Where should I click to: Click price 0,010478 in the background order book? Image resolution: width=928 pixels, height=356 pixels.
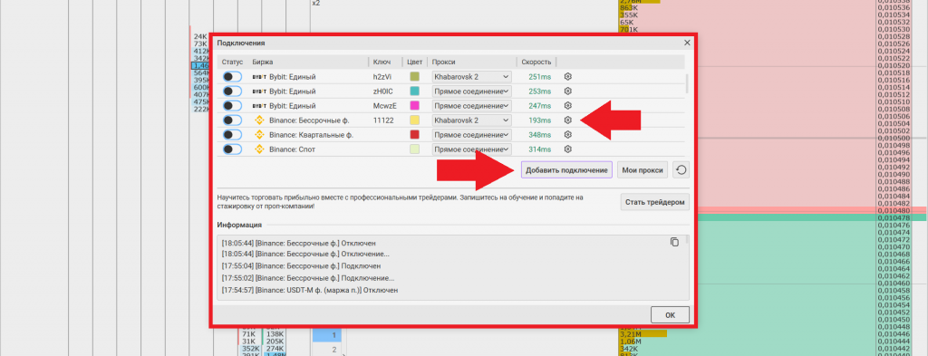893,217
